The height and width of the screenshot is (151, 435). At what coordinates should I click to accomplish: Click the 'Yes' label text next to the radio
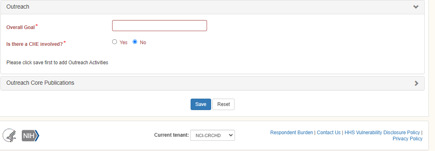tap(124, 42)
